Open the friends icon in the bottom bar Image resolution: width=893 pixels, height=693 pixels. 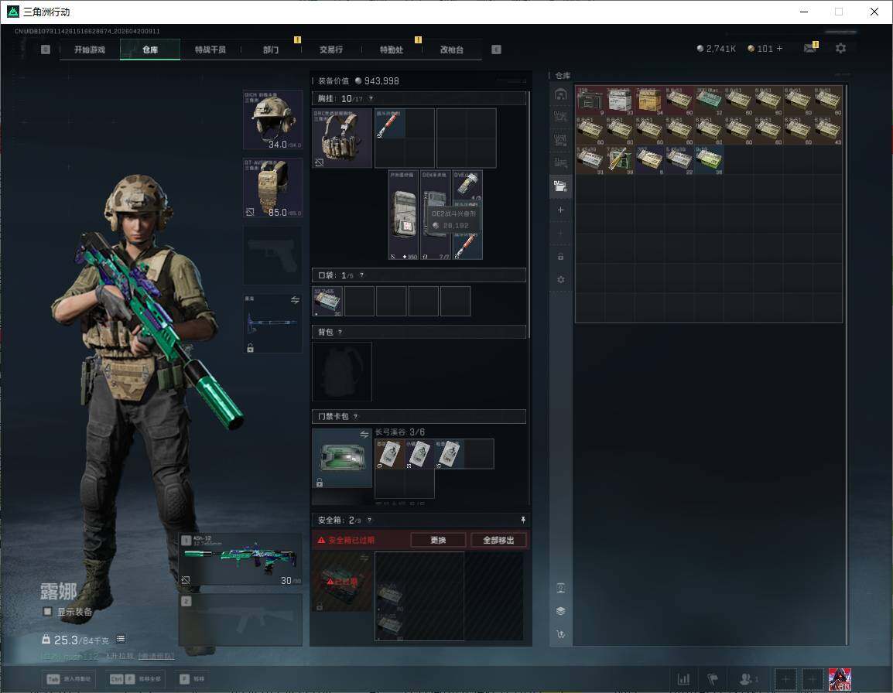(x=748, y=679)
